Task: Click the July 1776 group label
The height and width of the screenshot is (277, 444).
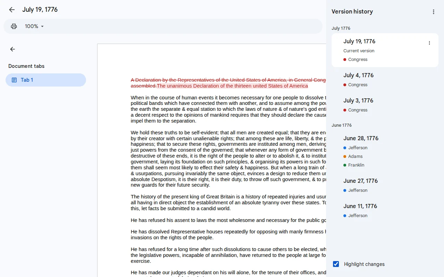Action: [341, 28]
